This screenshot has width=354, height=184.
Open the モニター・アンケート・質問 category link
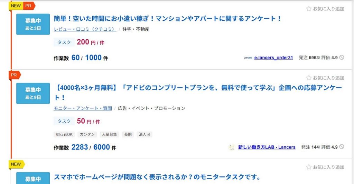point(83,109)
